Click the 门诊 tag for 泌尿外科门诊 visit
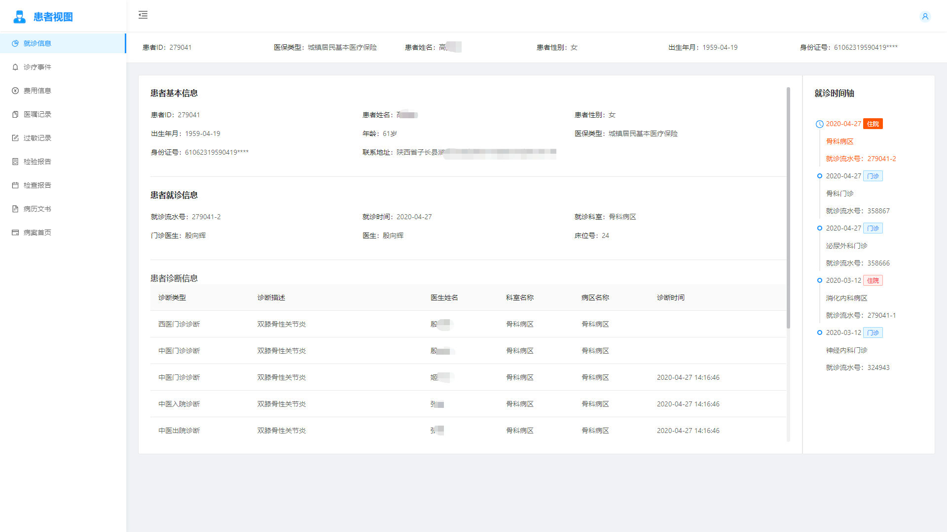Screen dimensions: 947x532 pyautogui.click(x=873, y=229)
